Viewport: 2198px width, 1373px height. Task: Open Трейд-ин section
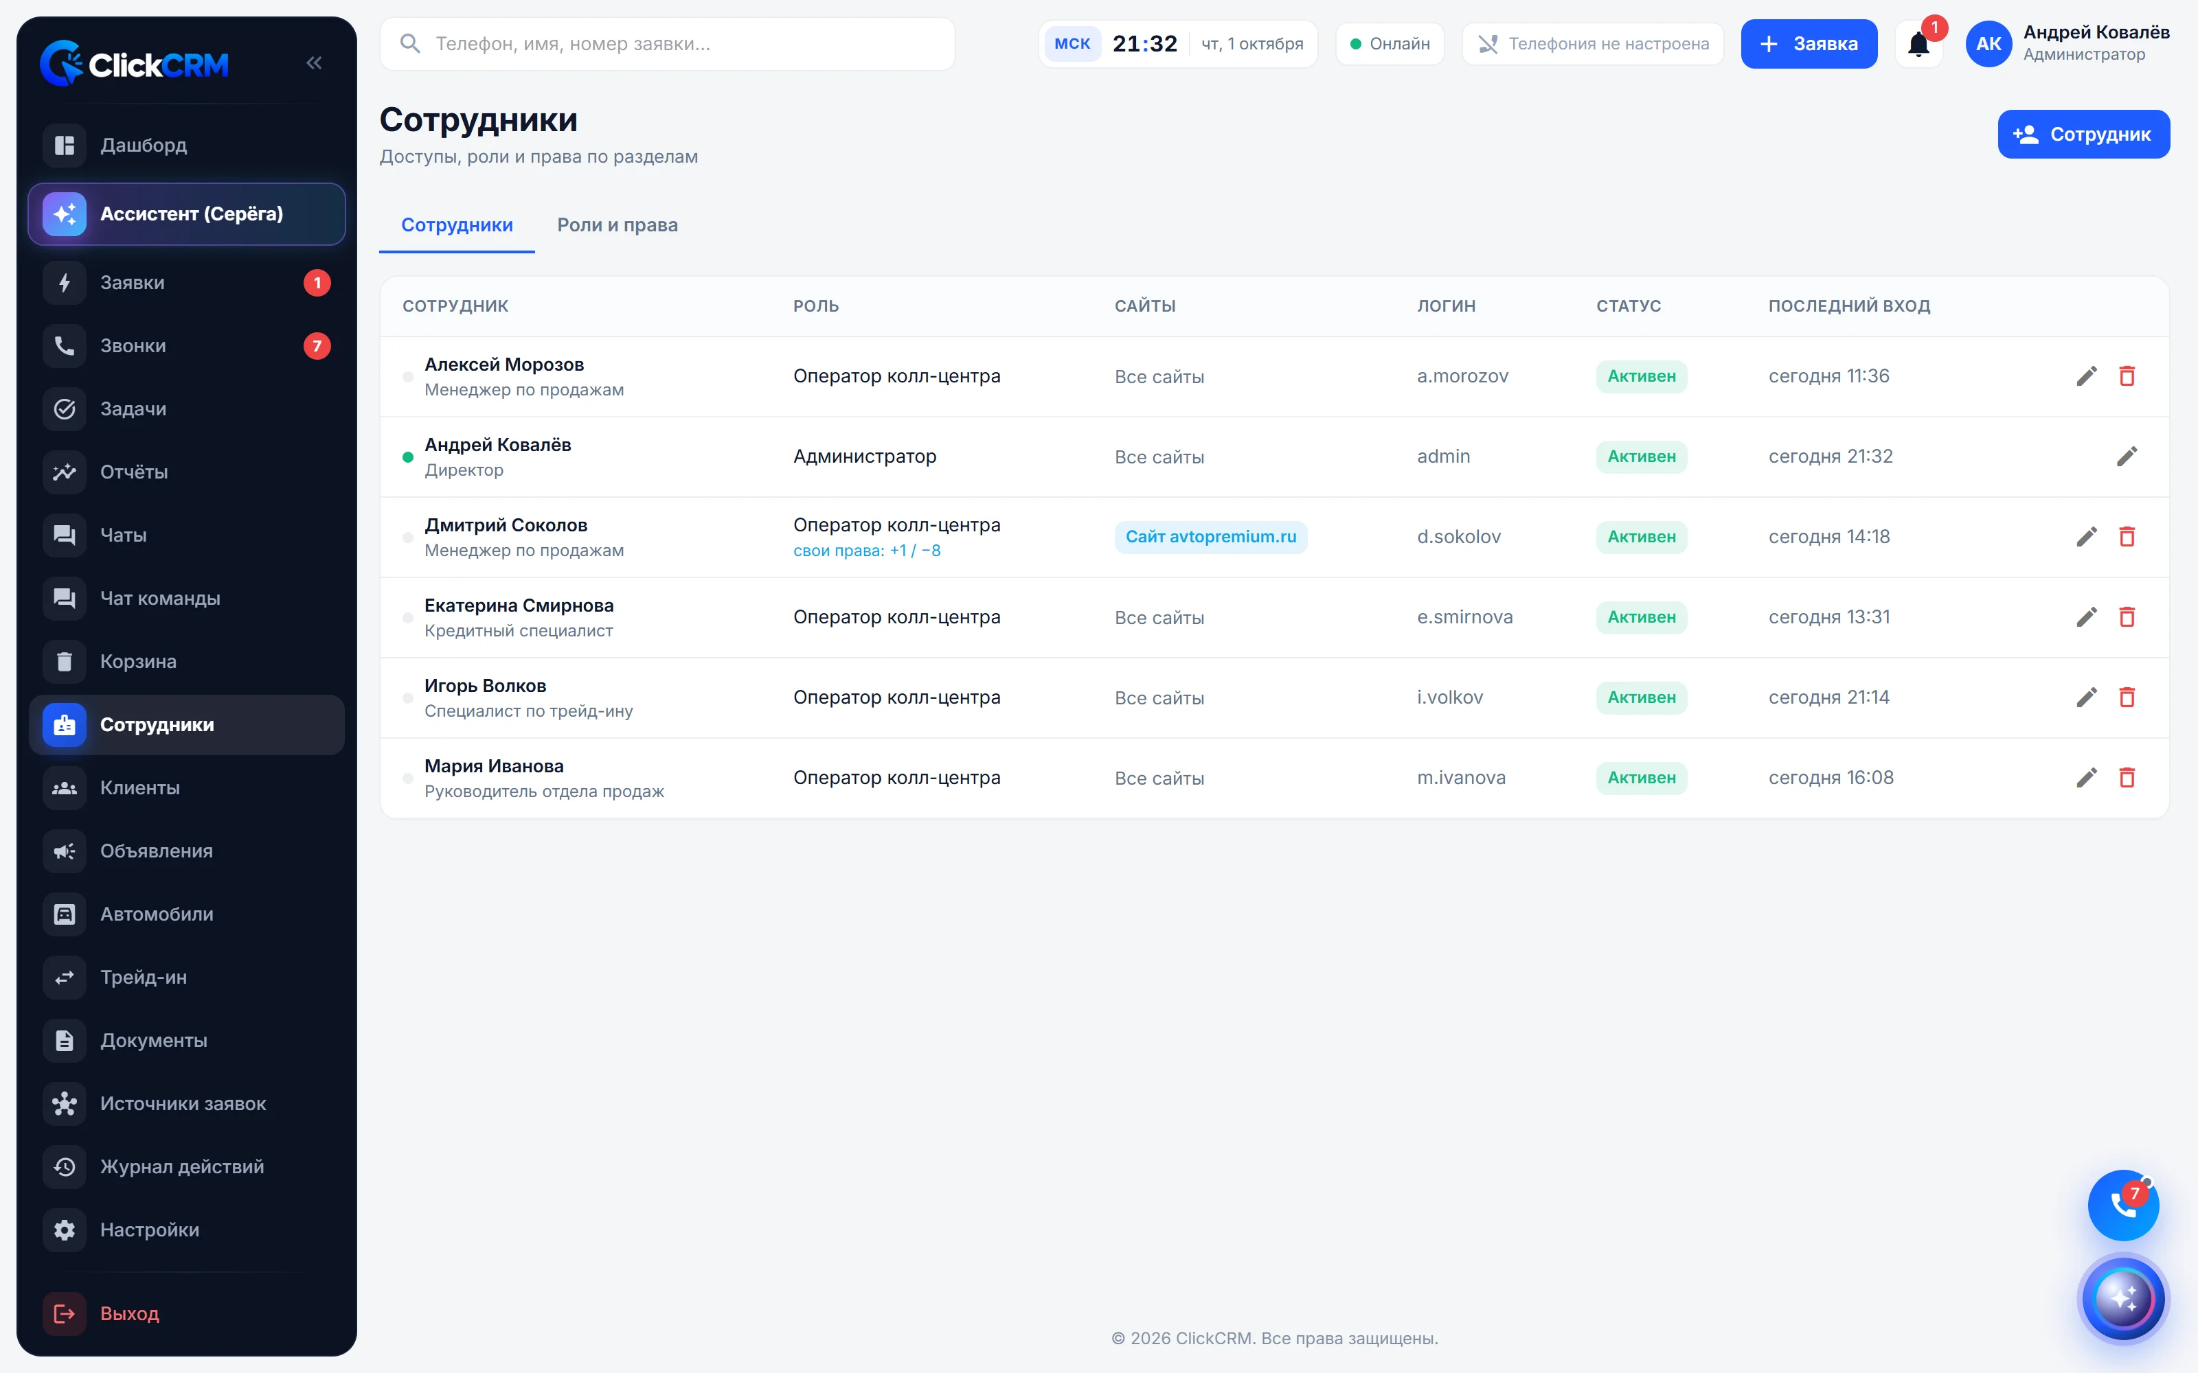tap(186, 977)
